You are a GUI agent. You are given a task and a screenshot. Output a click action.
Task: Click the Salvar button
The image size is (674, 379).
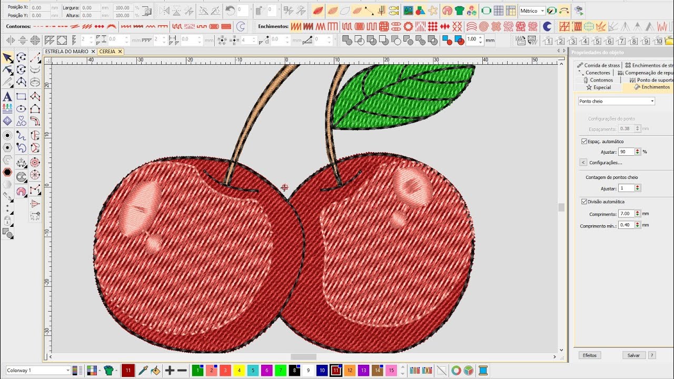(633, 355)
